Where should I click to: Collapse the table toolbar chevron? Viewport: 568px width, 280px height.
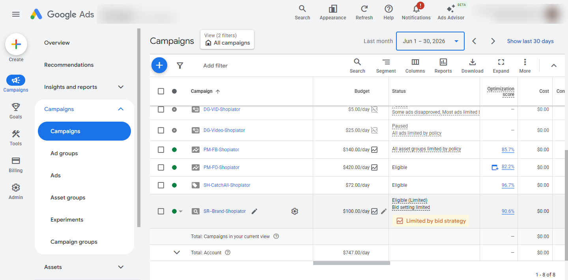(554, 66)
